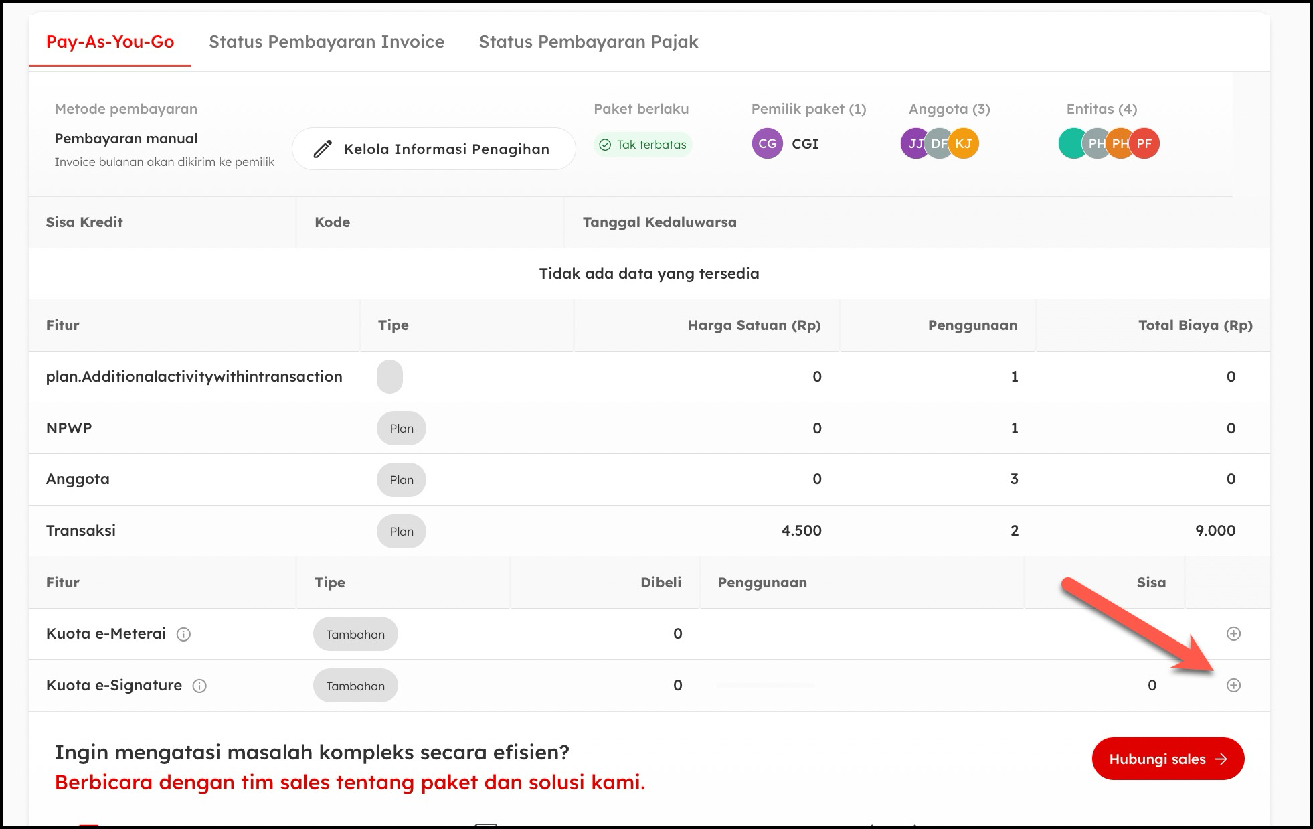
Task: Open the Pay-As-You-Go tab
Action: (x=110, y=42)
